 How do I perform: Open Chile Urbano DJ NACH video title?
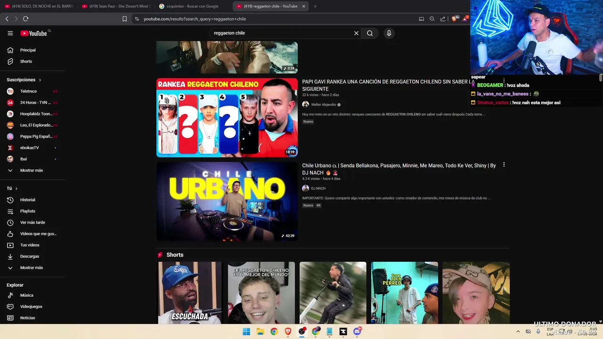point(399,169)
